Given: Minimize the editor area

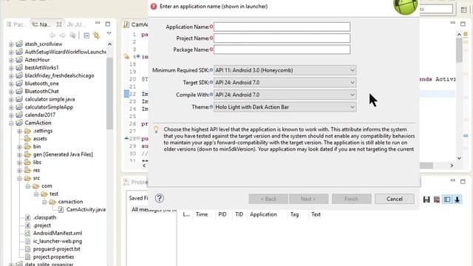Looking at the screenshot, I should [x=453, y=23].
